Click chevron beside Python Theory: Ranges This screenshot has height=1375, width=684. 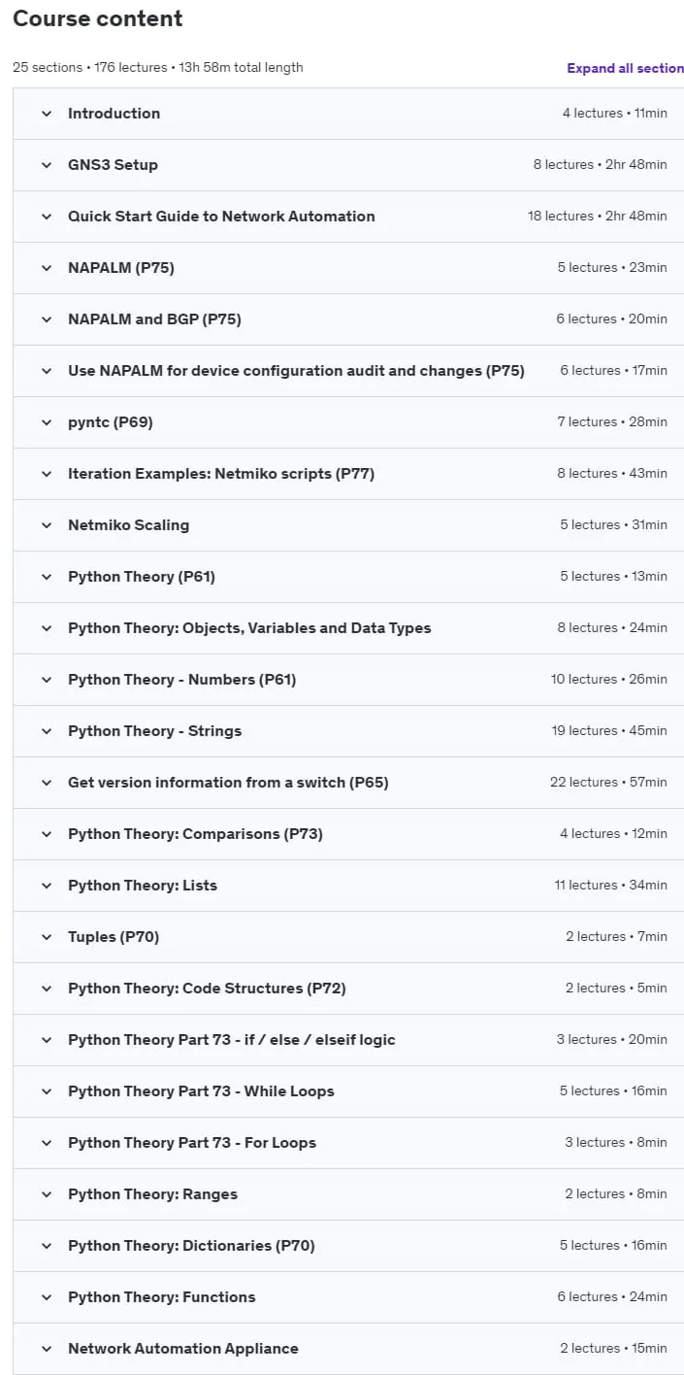(46, 1194)
